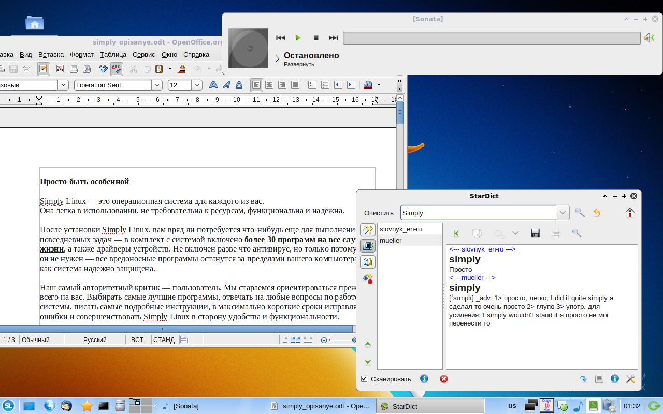Image resolution: width=663 pixels, height=414 pixels.
Task: Click the Очистить button in StarDict
Action: [x=378, y=213]
